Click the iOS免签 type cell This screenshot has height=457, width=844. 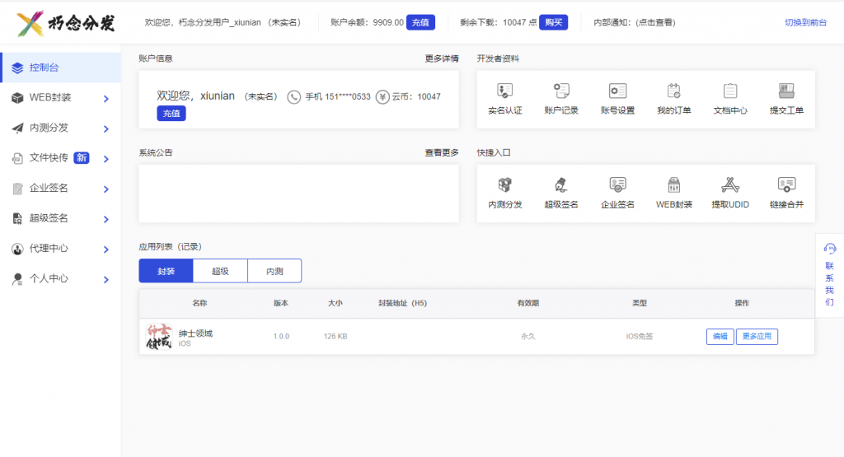coord(639,337)
